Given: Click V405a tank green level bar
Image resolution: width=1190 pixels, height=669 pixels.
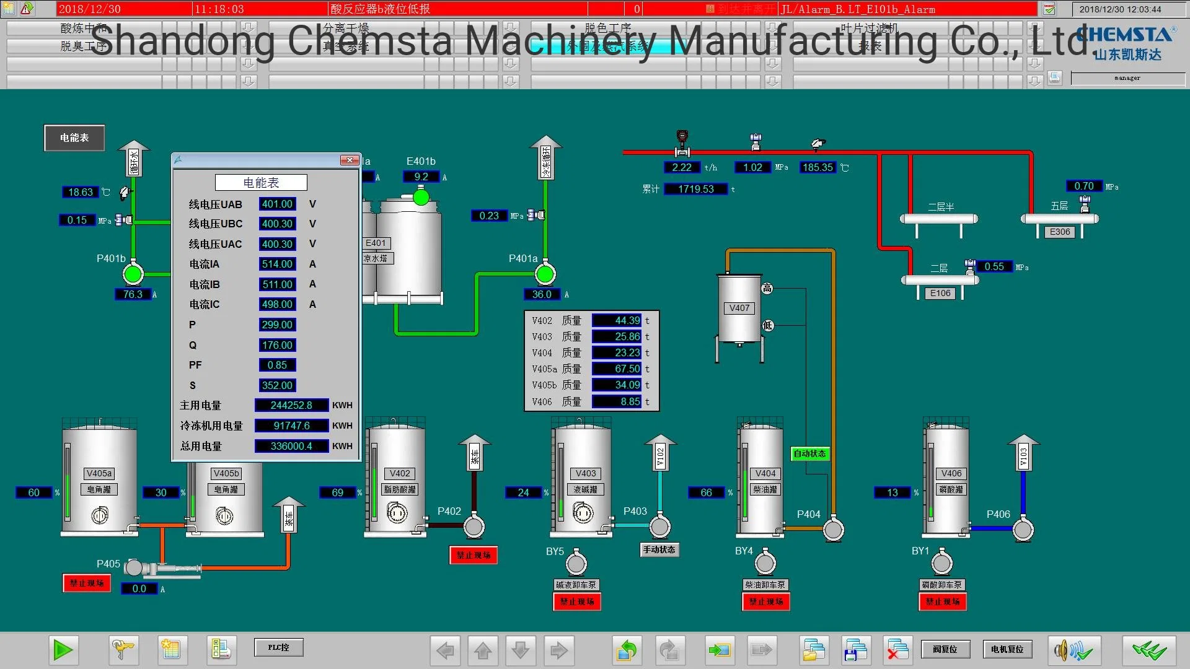Looking at the screenshot, I should [x=68, y=482].
